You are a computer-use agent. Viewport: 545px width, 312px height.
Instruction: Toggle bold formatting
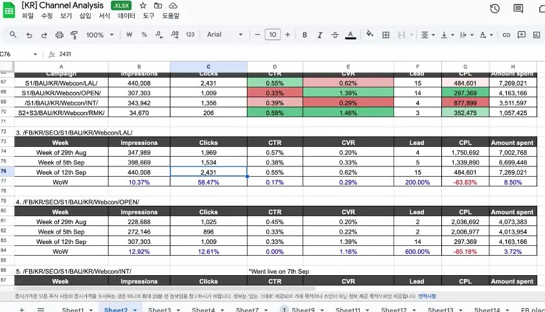[305, 35]
